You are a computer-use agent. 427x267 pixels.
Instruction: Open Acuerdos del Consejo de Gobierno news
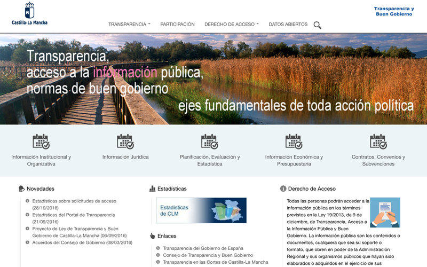(x=82, y=242)
